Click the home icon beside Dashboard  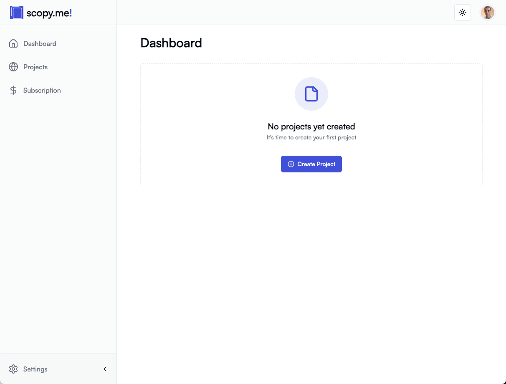pos(13,43)
